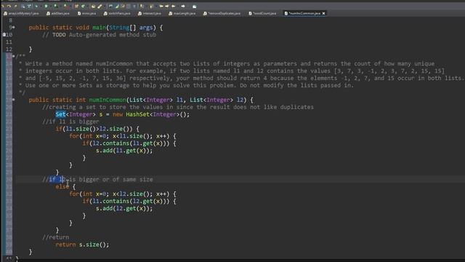This screenshot has height=262, width=465.
Task: Click the 'TODO Auto-generated method stub' comment
Action: tap(104, 35)
